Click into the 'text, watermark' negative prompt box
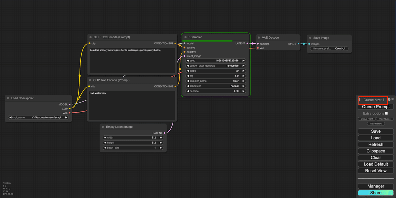The width and height of the screenshot is (396, 198). [x=132, y=106]
